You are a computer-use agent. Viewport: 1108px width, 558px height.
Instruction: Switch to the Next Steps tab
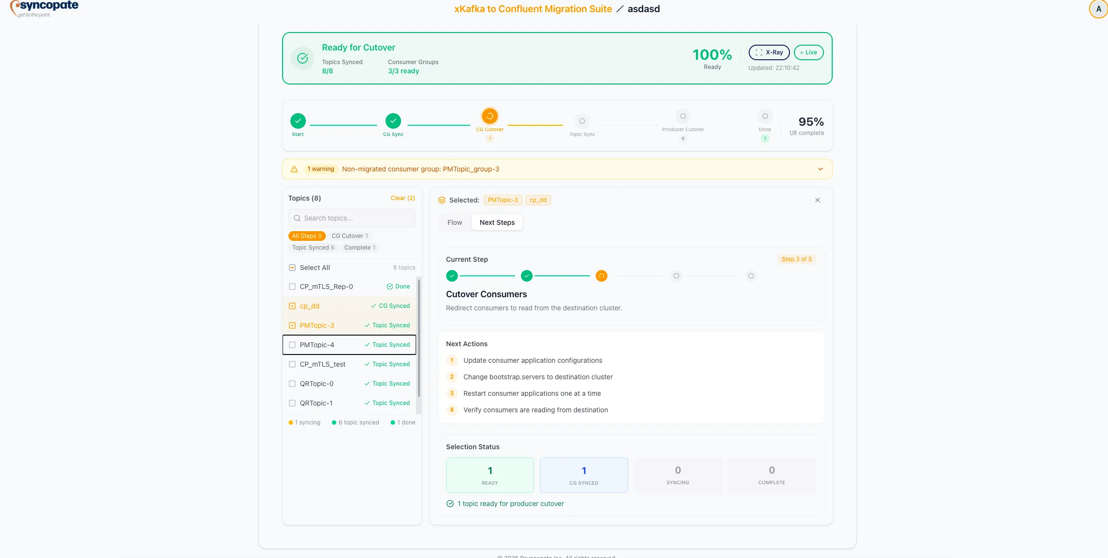497,222
